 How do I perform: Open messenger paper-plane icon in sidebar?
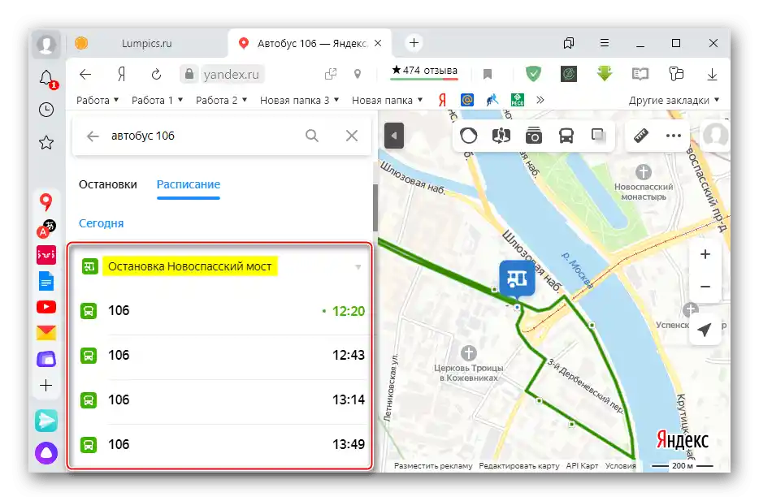tap(46, 421)
